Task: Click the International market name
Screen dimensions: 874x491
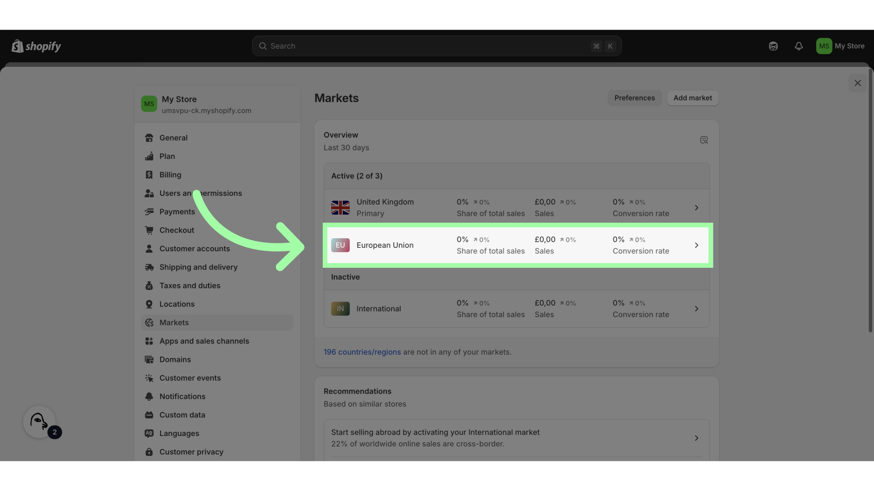Action: click(x=378, y=309)
